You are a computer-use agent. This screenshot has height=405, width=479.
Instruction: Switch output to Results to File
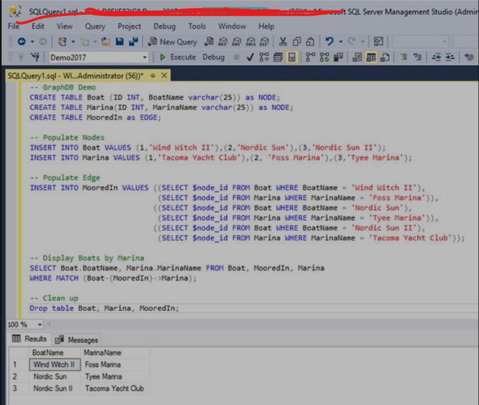385,57
